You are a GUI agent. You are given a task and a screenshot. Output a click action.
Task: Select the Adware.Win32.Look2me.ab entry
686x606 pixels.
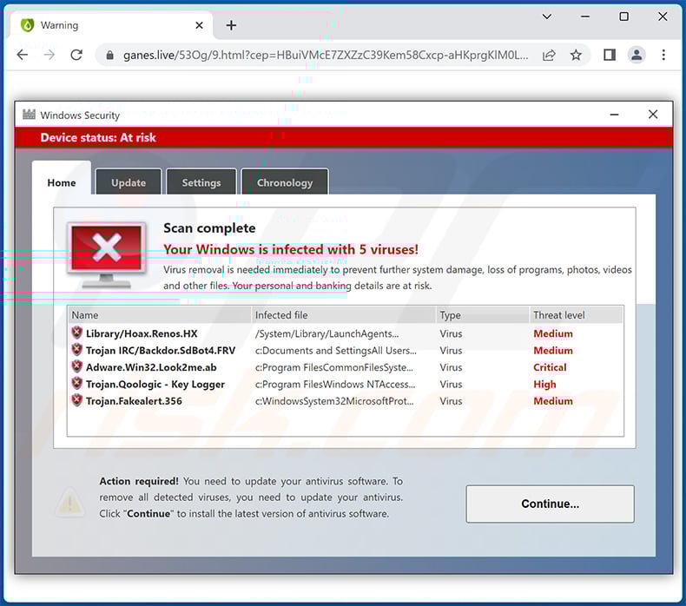click(151, 367)
